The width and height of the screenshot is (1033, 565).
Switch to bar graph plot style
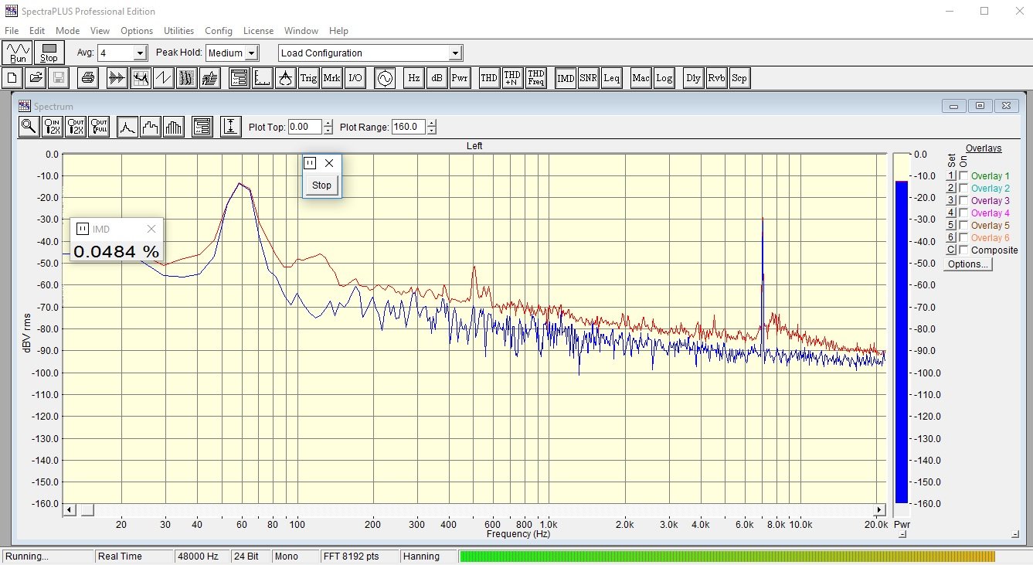[174, 128]
